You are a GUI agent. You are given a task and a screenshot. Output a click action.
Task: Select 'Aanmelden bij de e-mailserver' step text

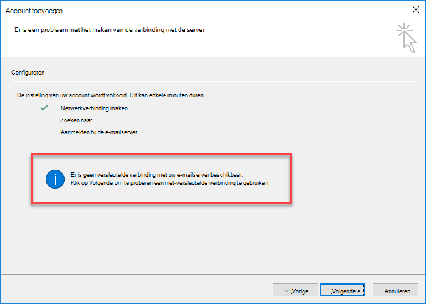[99, 132]
